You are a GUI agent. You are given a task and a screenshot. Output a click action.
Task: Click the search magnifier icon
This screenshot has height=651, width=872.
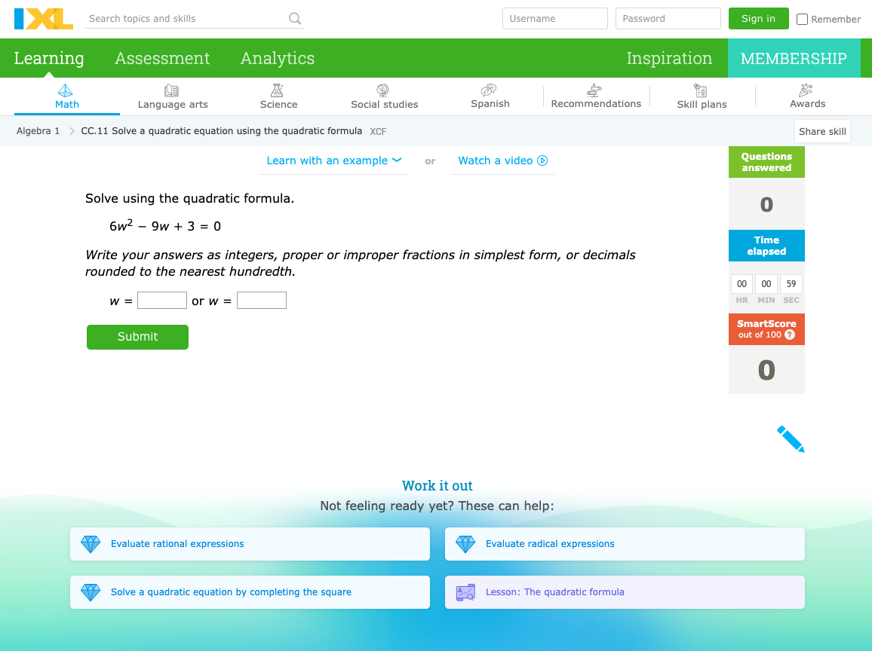pyautogui.click(x=295, y=19)
